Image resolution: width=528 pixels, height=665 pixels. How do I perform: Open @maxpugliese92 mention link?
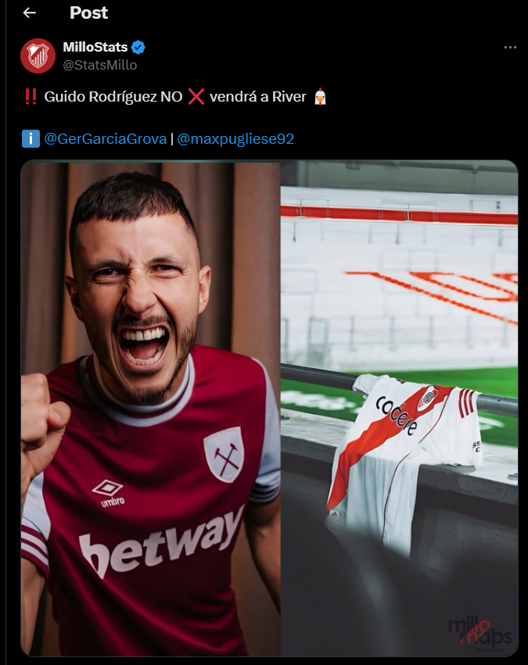[x=235, y=139]
